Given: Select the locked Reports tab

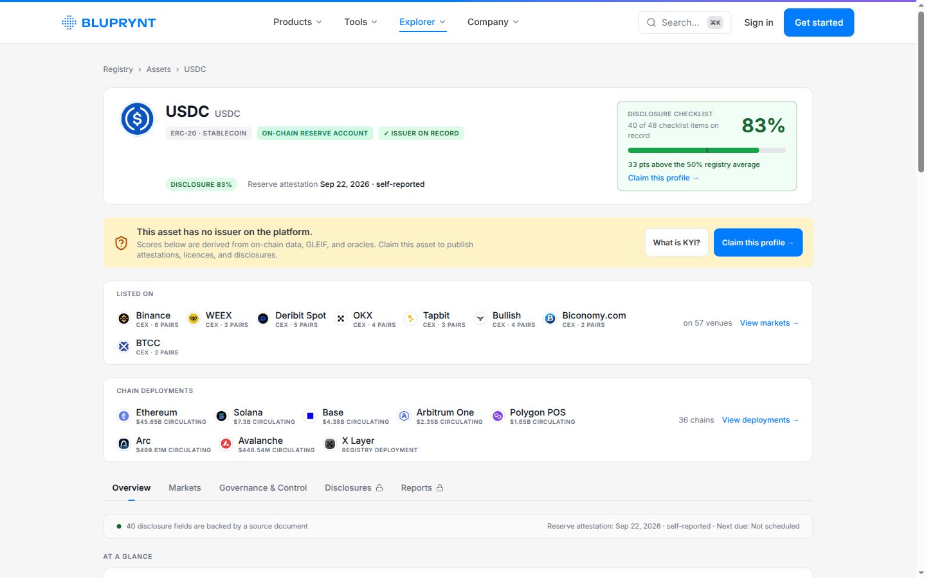Looking at the screenshot, I should (x=422, y=488).
